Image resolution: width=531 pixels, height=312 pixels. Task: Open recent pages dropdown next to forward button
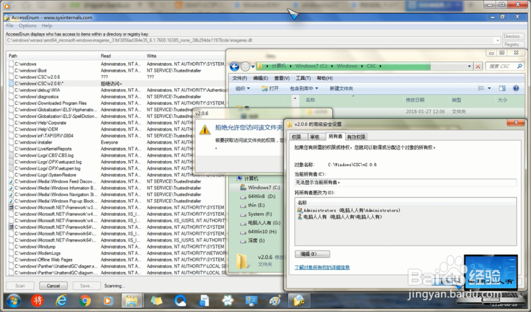point(253,67)
